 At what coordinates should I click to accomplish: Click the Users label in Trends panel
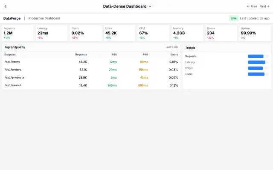[x=189, y=74]
